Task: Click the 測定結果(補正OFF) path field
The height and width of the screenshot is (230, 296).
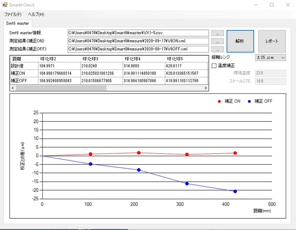Action: click(x=138, y=49)
